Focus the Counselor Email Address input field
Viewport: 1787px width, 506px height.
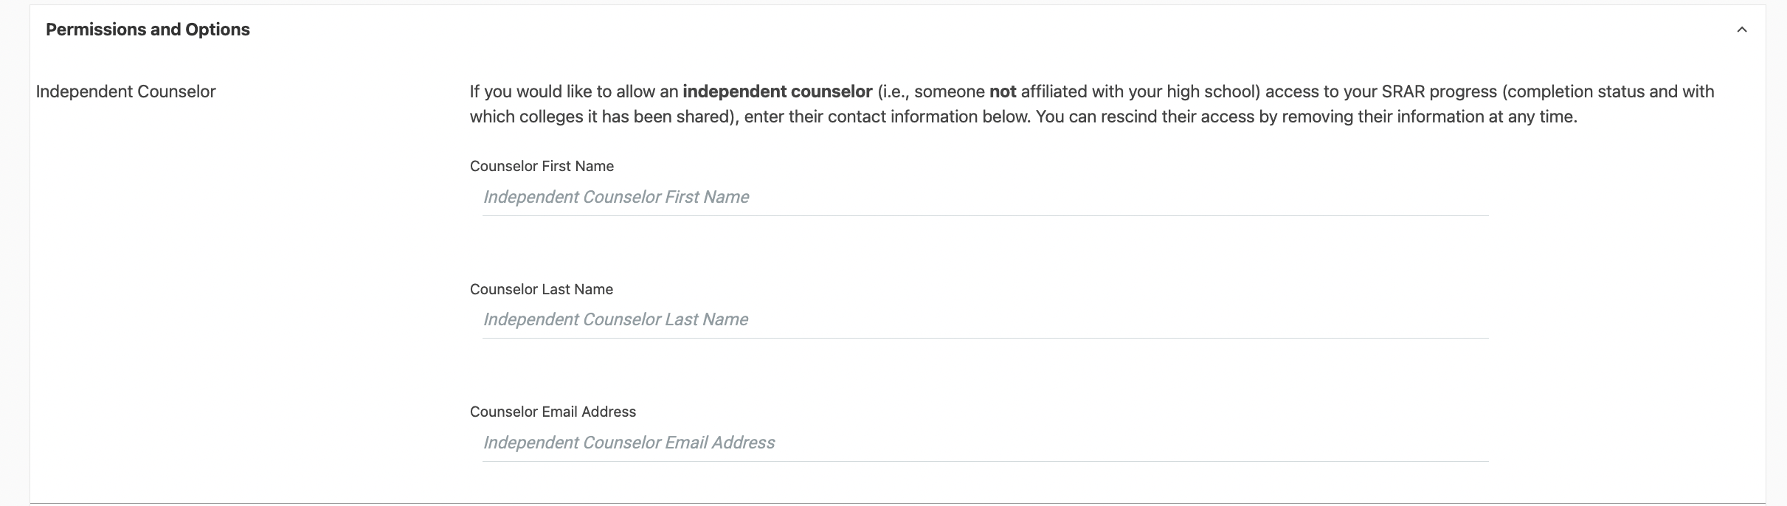click(985, 443)
